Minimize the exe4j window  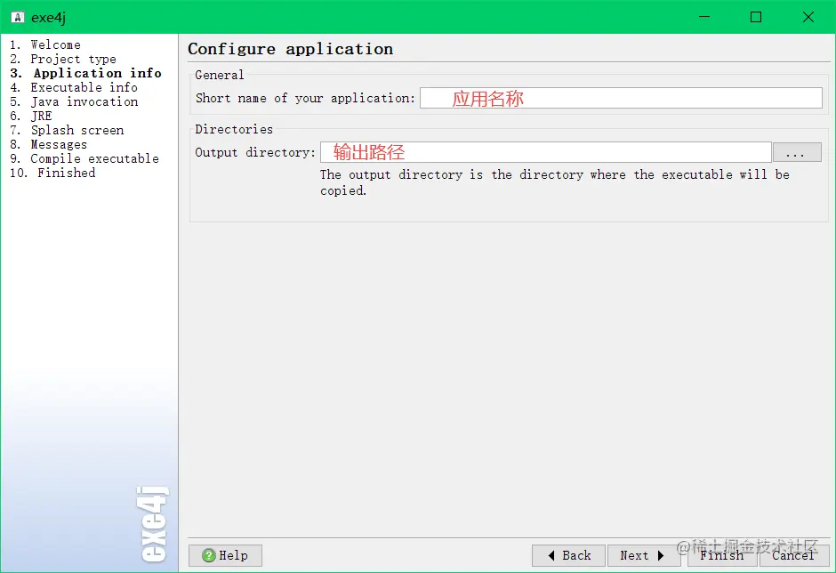[704, 17]
